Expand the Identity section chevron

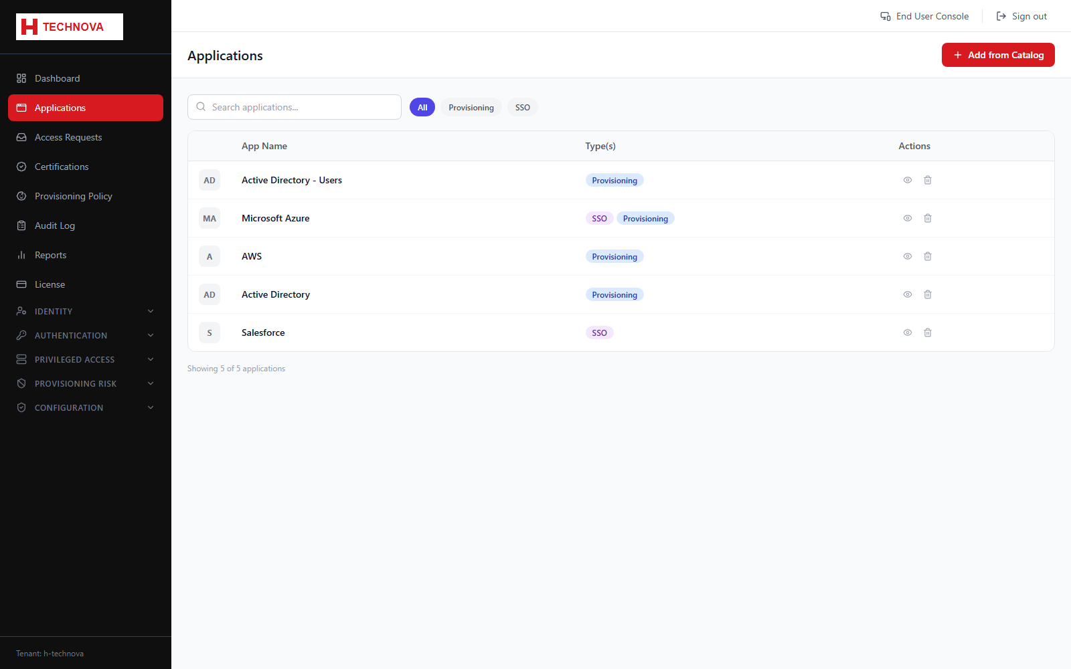click(x=151, y=311)
